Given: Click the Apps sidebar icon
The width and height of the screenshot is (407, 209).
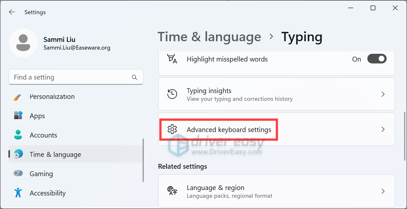Looking at the screenshot, I should click(x=18, y=116).
